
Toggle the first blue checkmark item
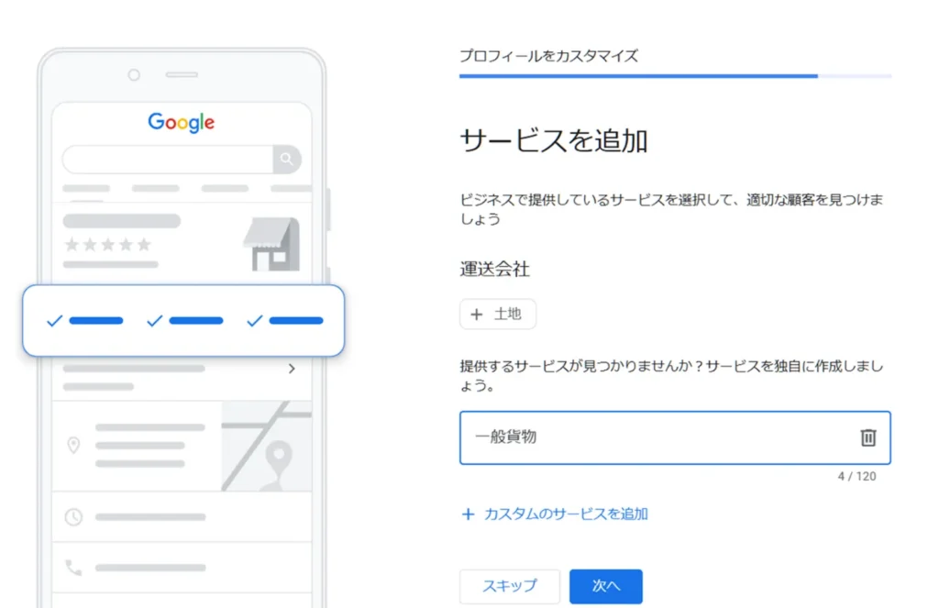(84, 321)
